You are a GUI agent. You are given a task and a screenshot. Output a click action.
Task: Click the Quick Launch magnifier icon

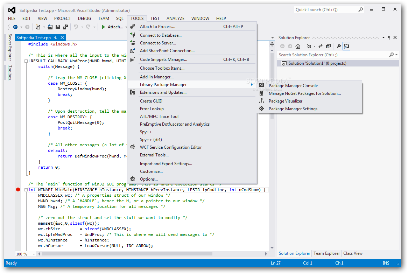coord(361,10)
